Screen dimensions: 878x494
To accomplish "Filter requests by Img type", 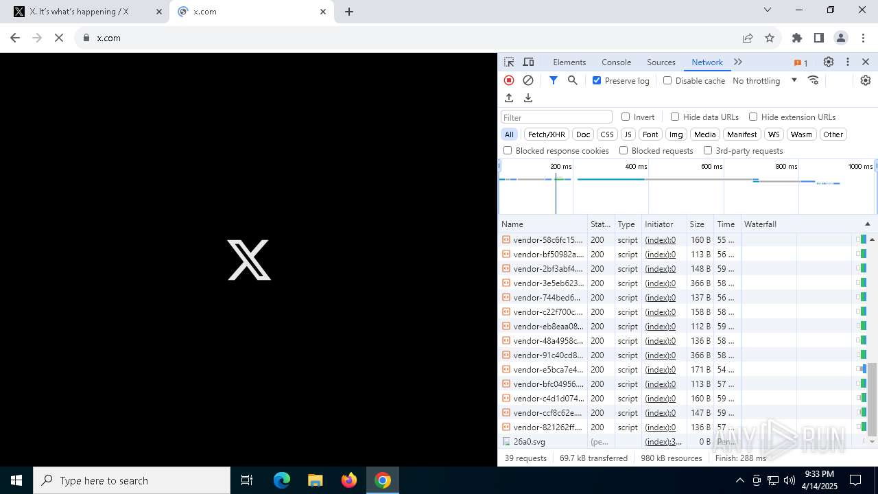I will point(676,134).
